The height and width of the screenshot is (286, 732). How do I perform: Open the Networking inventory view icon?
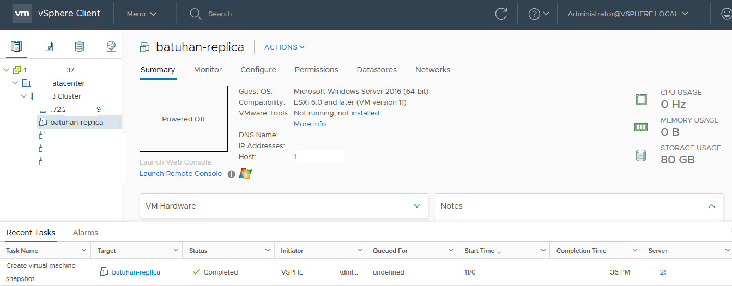(x=111, y=47)
